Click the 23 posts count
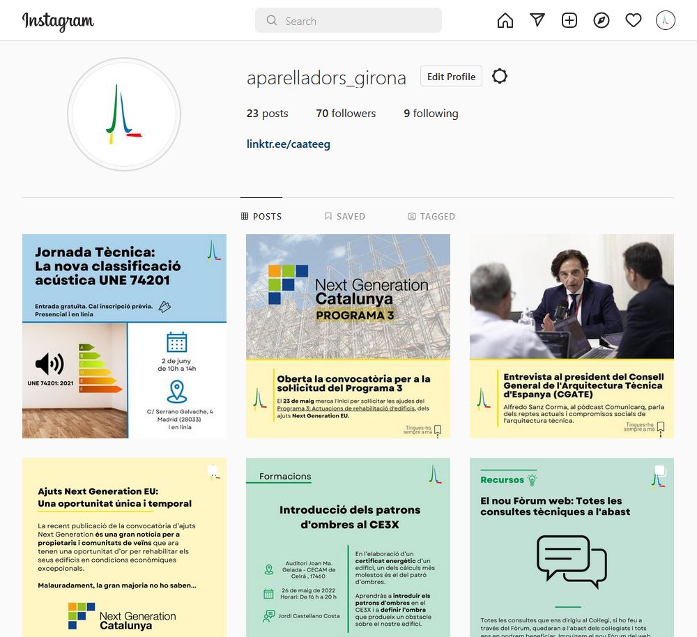 (267, 114)
